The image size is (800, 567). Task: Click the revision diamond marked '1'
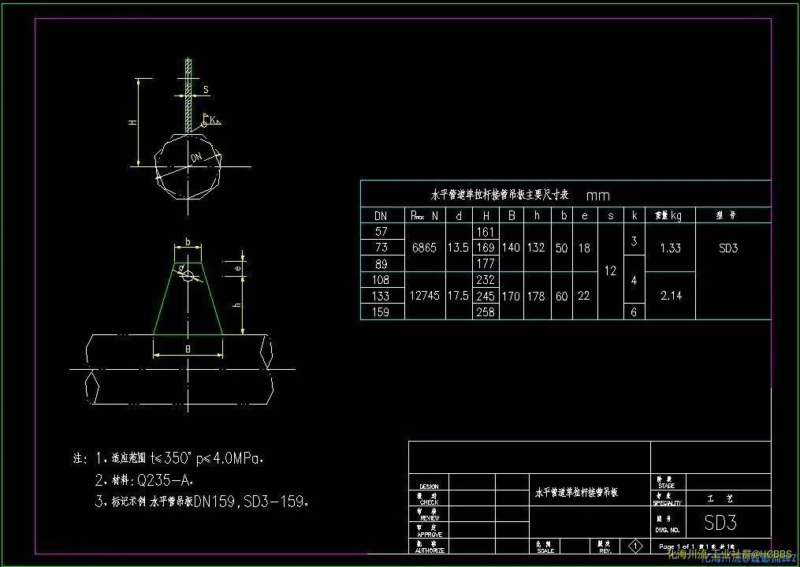(x=635, y=546)
